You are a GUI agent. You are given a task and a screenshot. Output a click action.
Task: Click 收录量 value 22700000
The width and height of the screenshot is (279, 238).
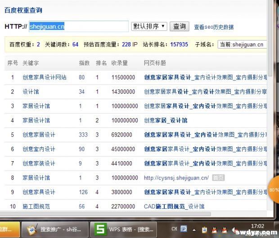tap(123, 207)
